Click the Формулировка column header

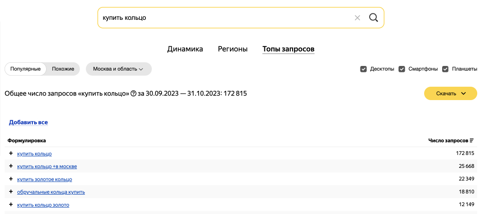pos(27,141)
